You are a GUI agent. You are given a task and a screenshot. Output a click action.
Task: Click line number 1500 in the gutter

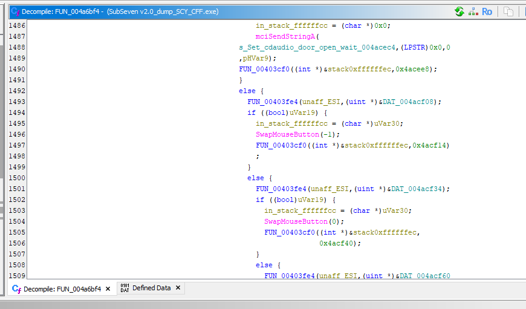(x=17, y=178)
